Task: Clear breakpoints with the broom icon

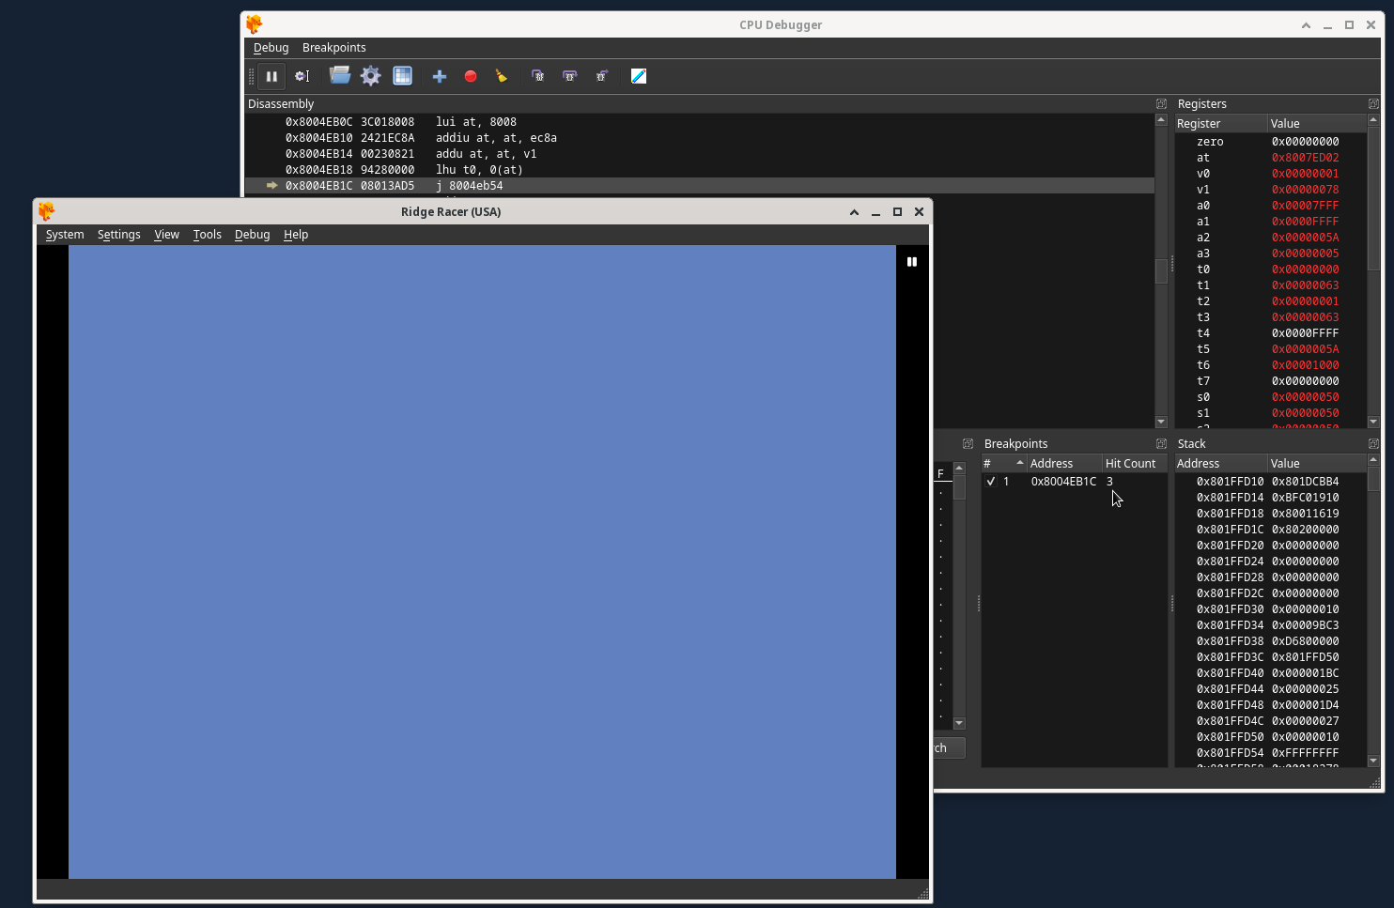Action: pos(502,76)
